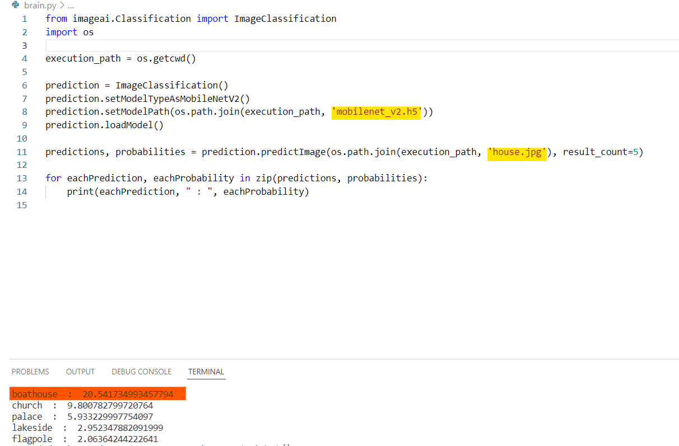Open the OUTPUT panel tab
The image size is (679, 446).
click(80, 371)
